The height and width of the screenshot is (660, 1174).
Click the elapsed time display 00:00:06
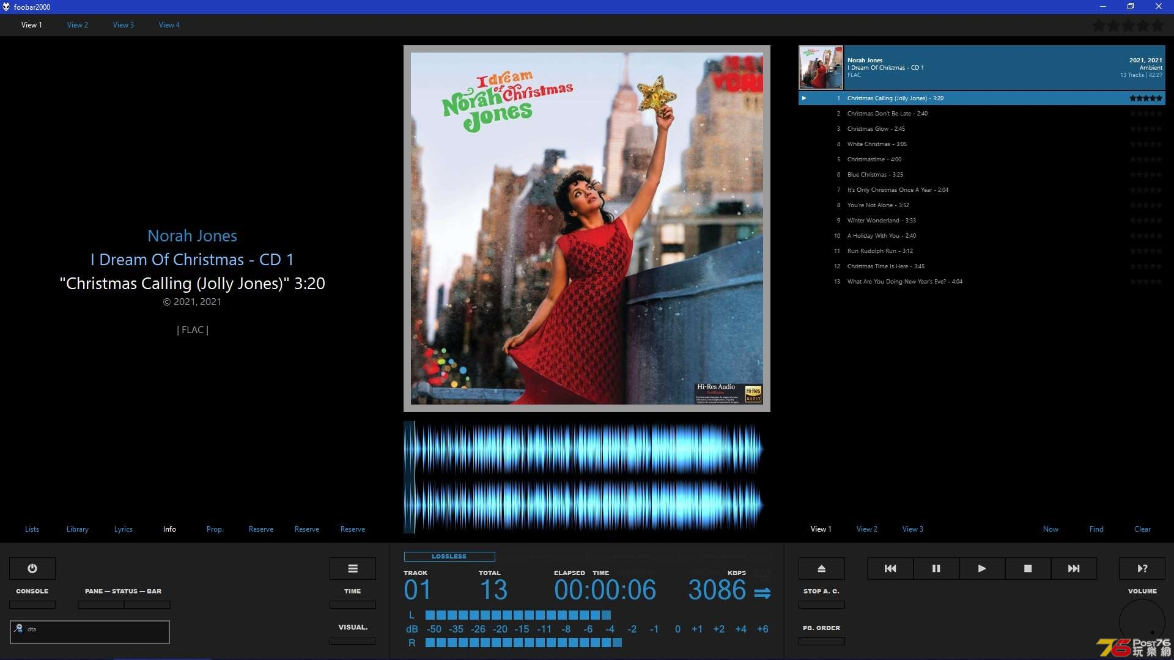(605, 590)
